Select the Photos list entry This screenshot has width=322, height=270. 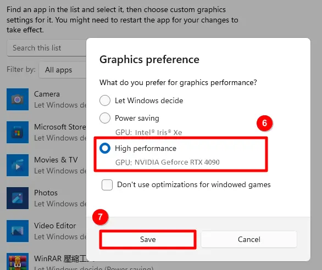pyautogui.click(x=46, y=198)
